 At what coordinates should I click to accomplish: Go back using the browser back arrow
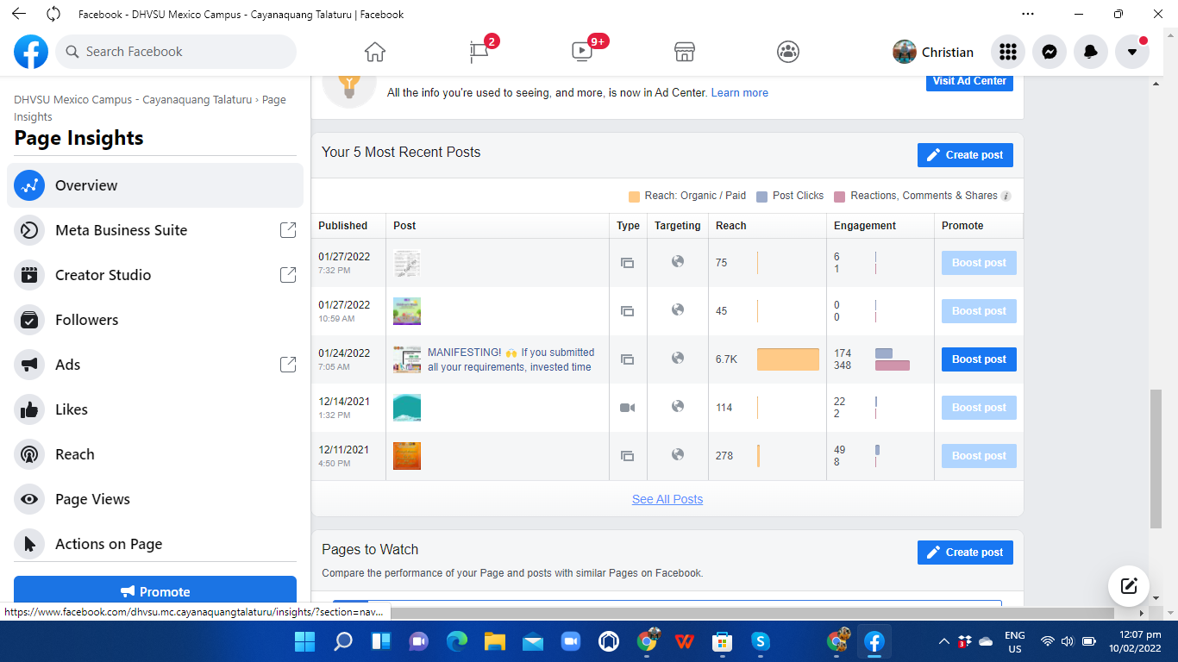tap(18, 14)
